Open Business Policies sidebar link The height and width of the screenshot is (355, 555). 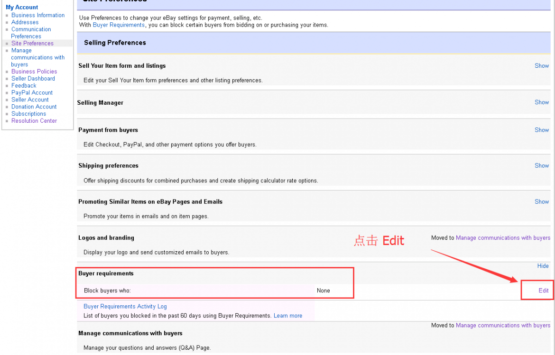(x=34, y=72)
